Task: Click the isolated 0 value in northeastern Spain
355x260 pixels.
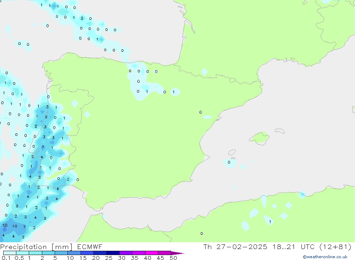Action: (x=201, y=112)
